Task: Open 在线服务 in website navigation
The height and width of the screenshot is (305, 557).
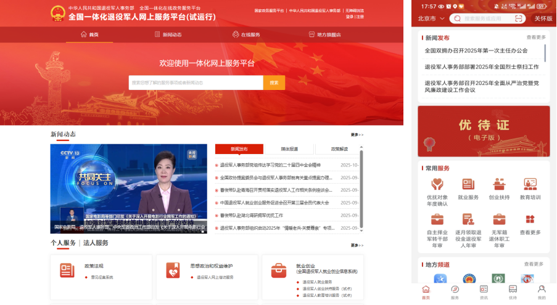Action: [246, 35]
